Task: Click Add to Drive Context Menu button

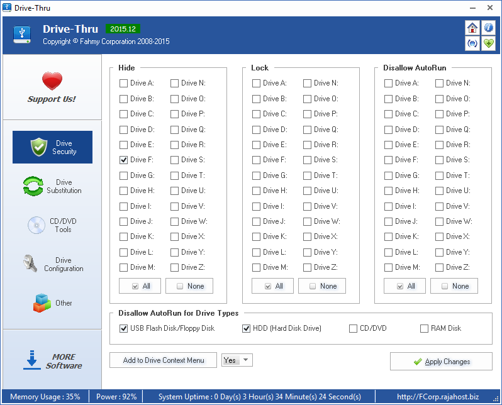Action: click(x=164, y=360)
